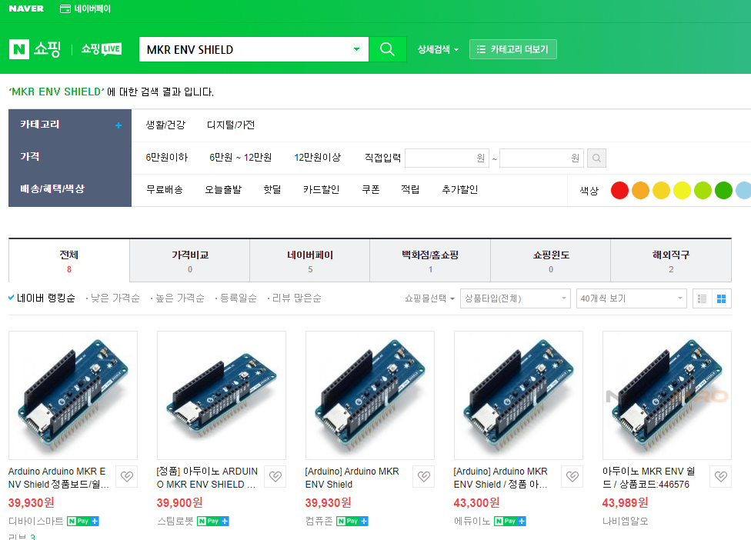Filter by 오늘출발
The image size is (751, 540).
click(223, 189)
